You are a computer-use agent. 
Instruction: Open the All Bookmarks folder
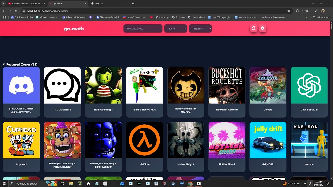pyautogui.click(x=322, y=17)
